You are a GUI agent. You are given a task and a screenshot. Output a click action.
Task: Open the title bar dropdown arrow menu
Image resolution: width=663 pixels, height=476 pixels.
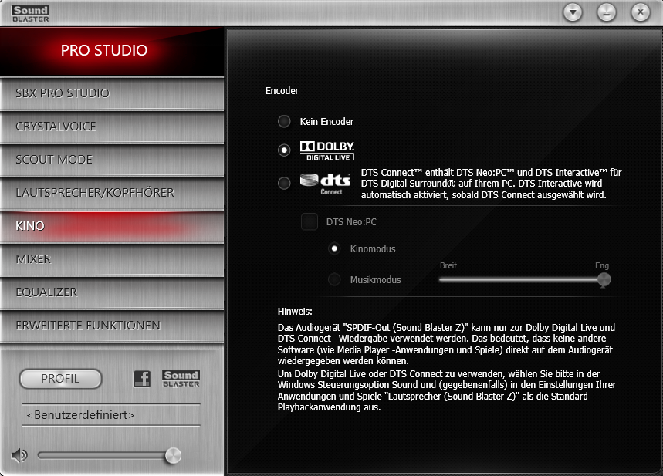point(573,12)
